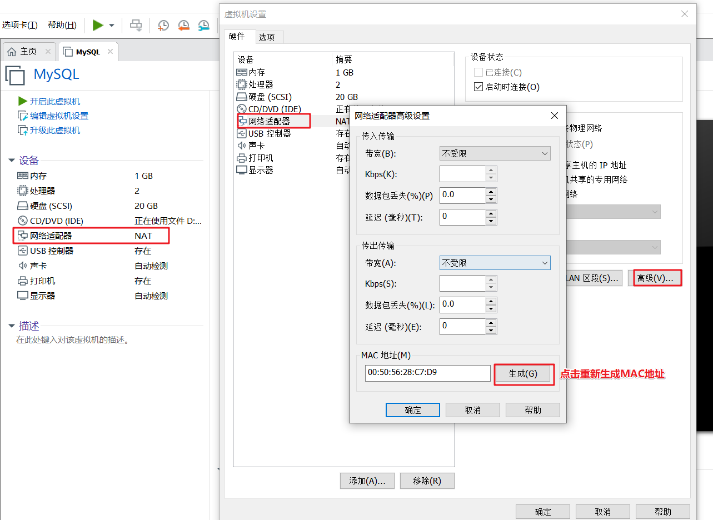Open the incoming 带宽(B) dropdown
Viewport: 713px width, 520px height.
pyautogui.click(x=495, y=153)
